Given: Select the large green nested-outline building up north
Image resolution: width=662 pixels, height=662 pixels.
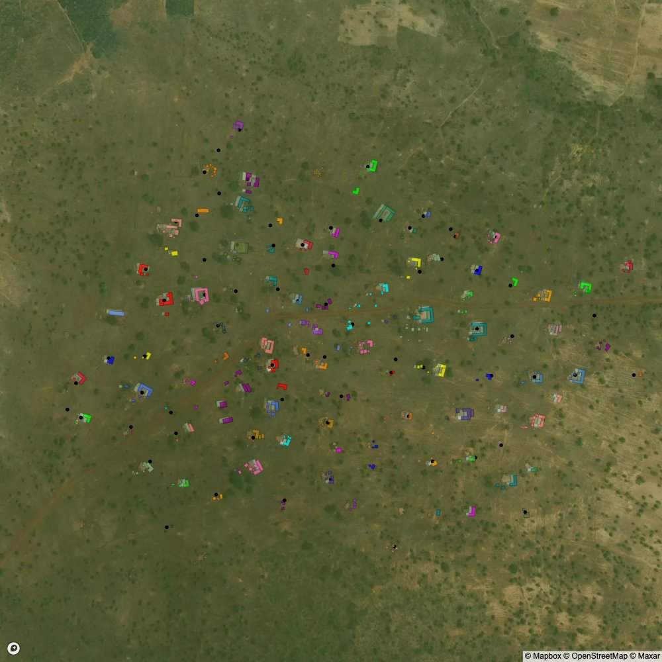Looking at the screenshot, I should [384, 213].
